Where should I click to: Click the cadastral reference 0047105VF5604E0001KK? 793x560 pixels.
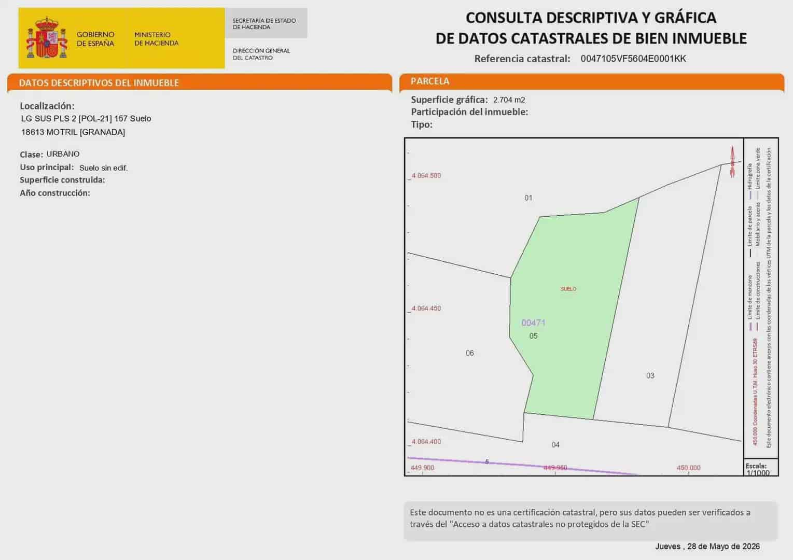coord(633,59)
